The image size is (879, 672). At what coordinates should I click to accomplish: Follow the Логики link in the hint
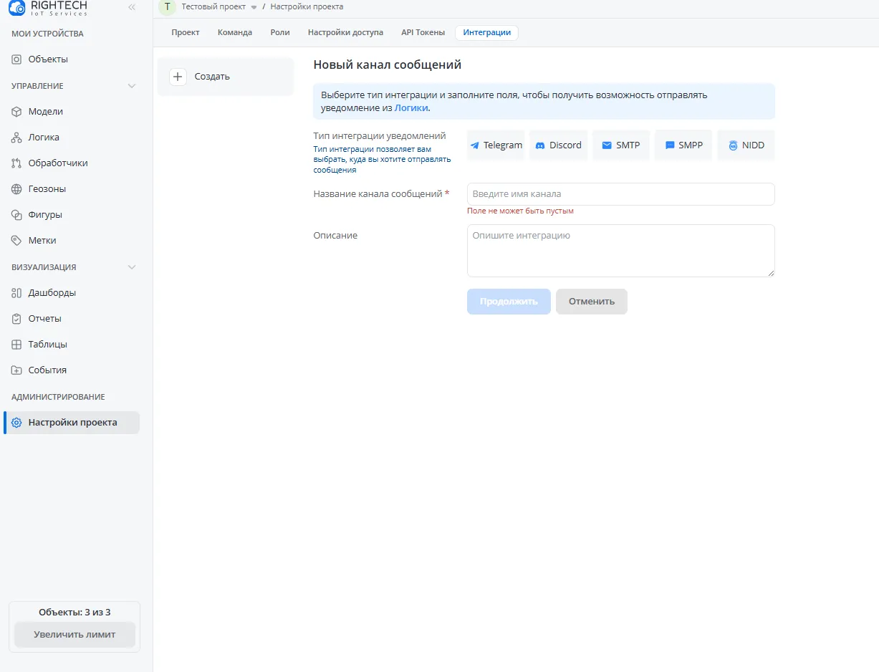point(411,108)
